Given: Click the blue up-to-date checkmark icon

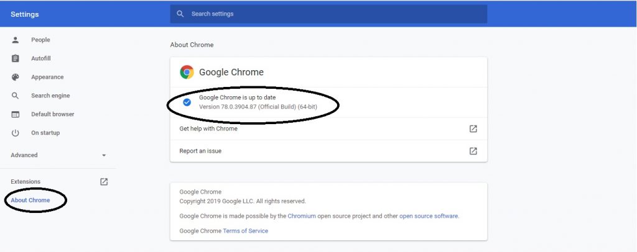Looking at the screenshot, I should (187, 102).
